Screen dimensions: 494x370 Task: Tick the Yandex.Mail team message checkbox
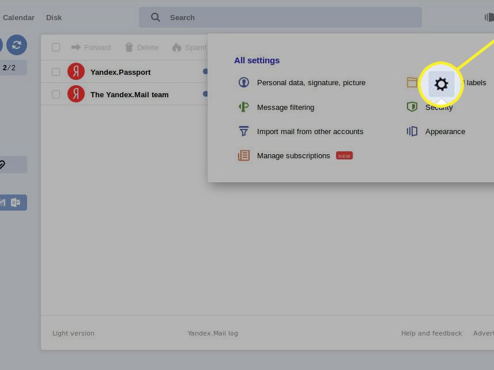[56, 94]
